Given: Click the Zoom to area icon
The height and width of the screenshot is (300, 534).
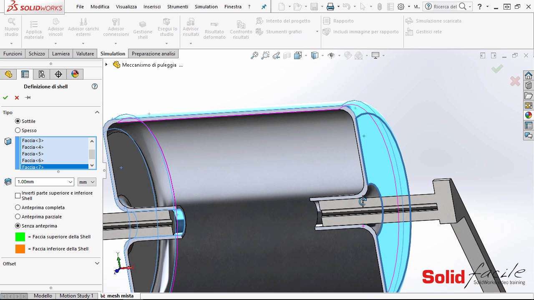Looking at the screenshot, I should pos(265,55).
